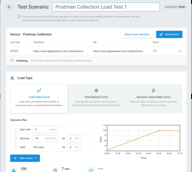Image resolution: width=192 pixels, height=172 pixels.
Task: Click the Load Step Curve icon
Action: [39, 90]
